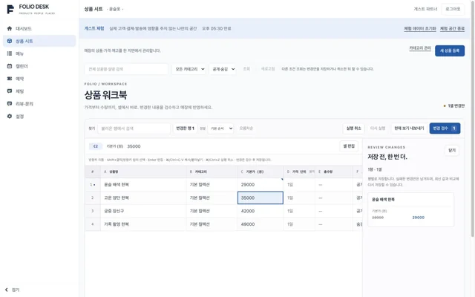Select column header D 가격 단위
The image size is (475, 297).
pos(299,172)
